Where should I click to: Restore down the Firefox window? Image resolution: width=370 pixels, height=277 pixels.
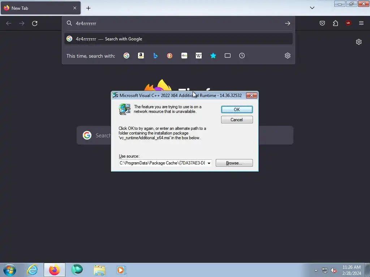point(352,4)
